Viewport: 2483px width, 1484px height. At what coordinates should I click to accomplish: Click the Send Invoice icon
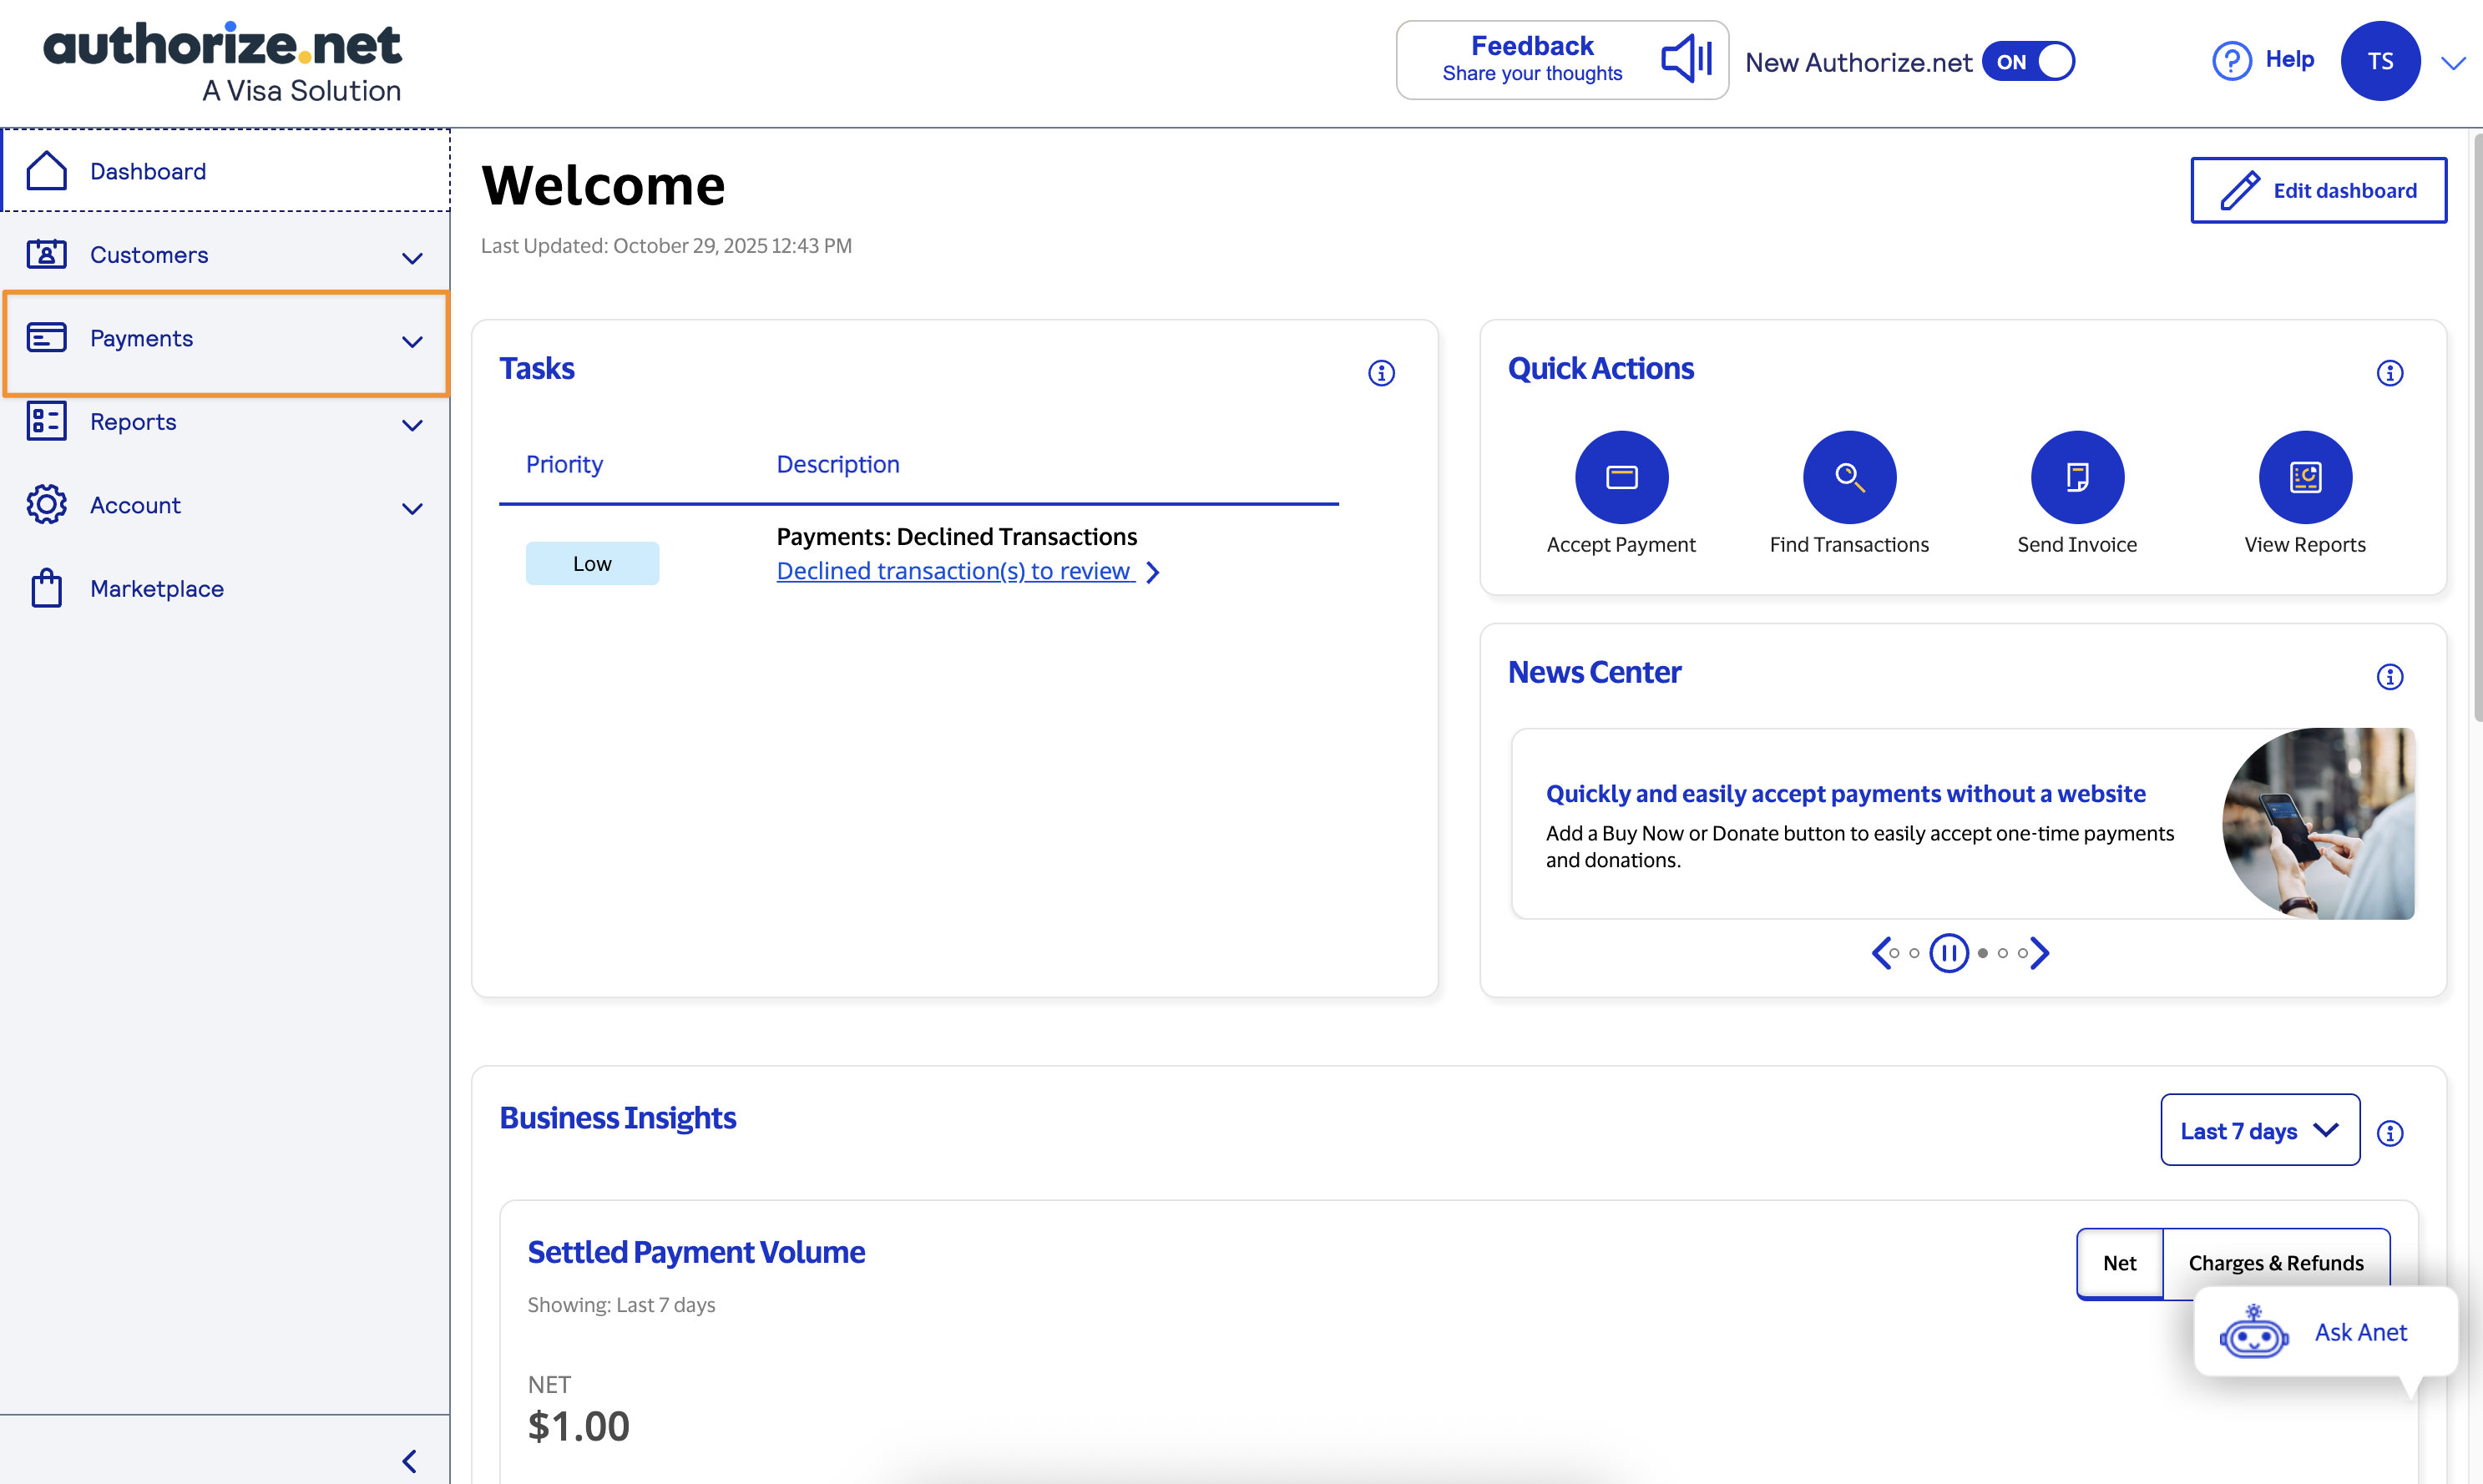point(2077,477)
